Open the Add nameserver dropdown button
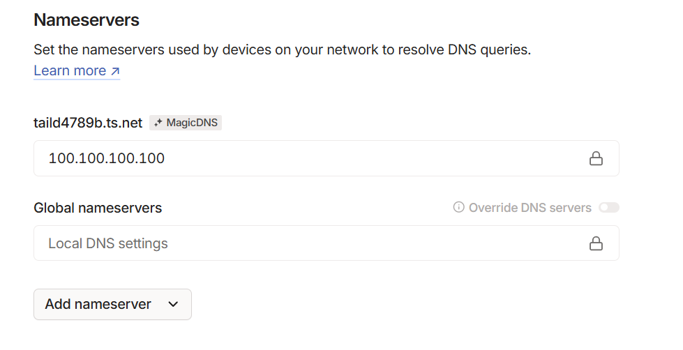This screenshot has height=350, width=683. point(112,305)
